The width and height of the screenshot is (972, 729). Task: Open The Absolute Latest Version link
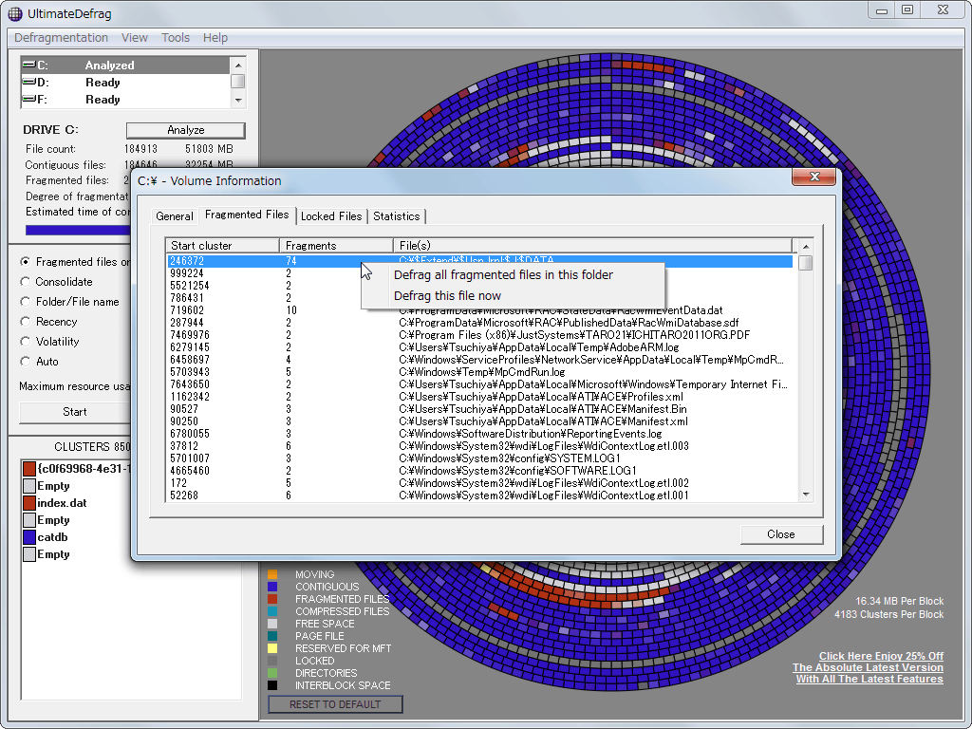(868, 667)
